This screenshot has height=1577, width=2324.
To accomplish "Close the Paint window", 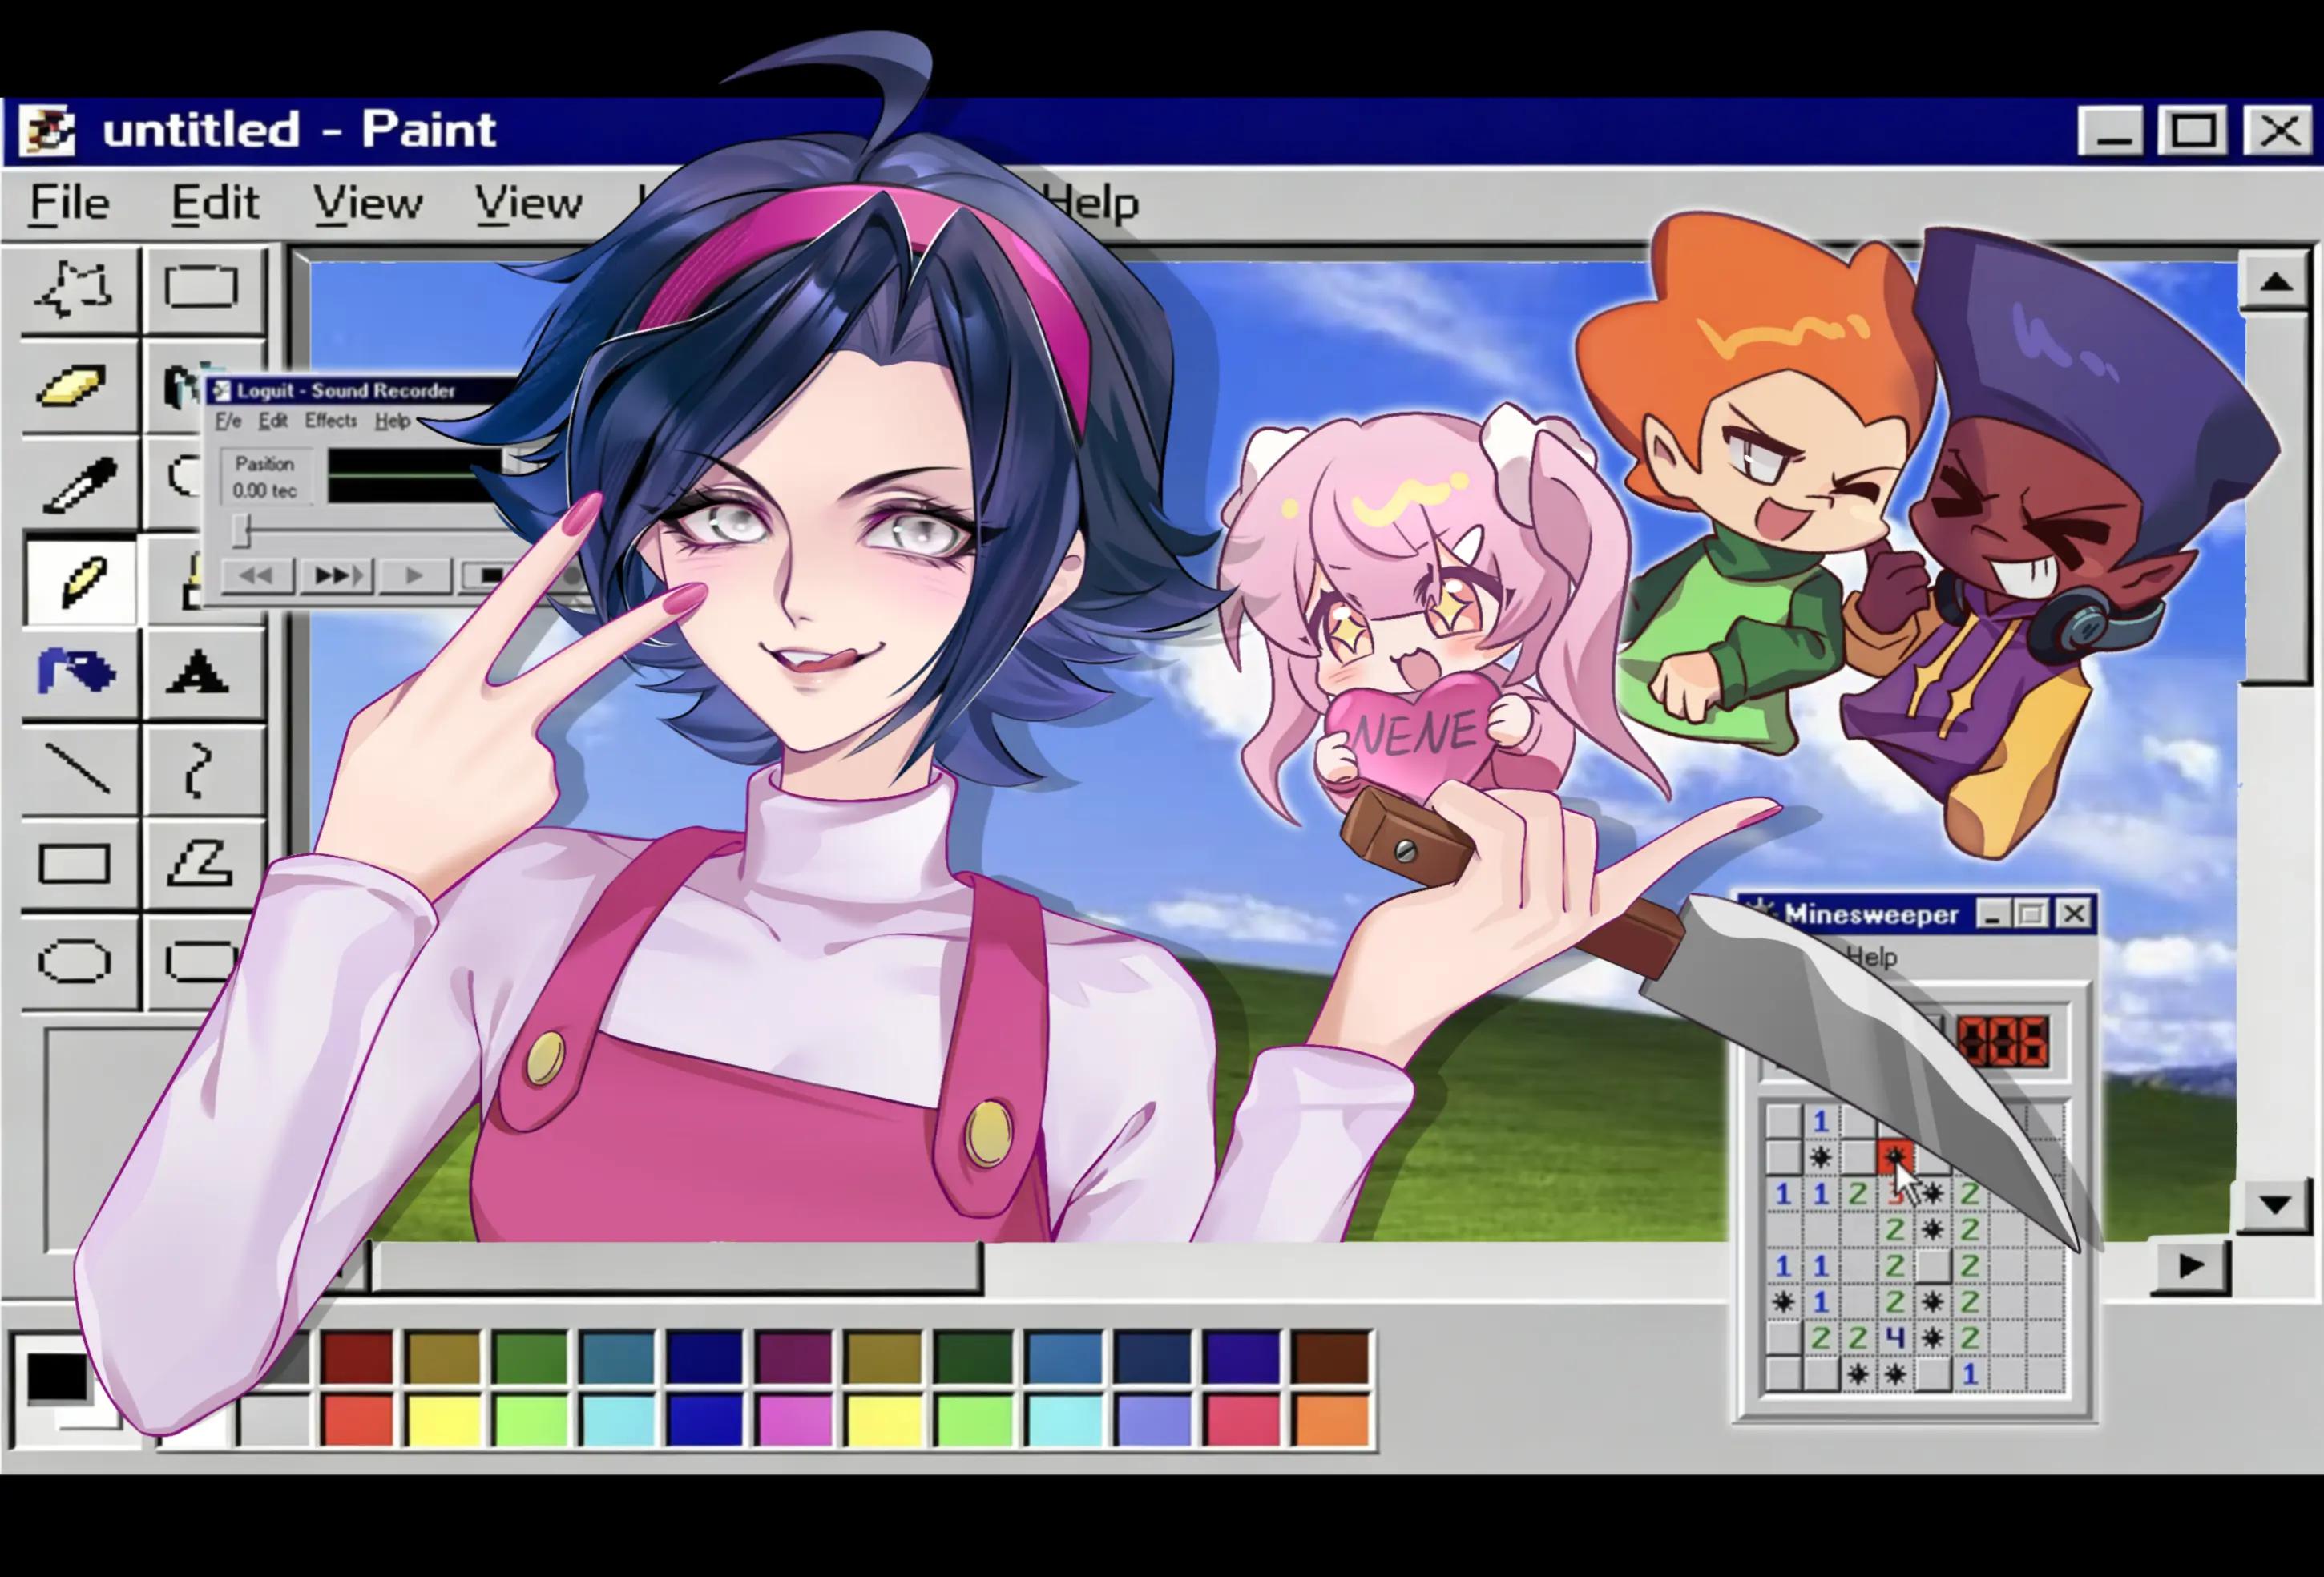I will 2279,131.
